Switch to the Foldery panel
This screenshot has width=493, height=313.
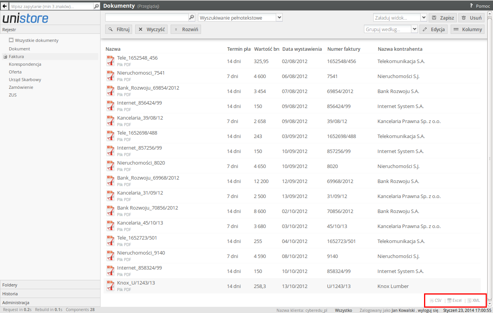[50, 285]
